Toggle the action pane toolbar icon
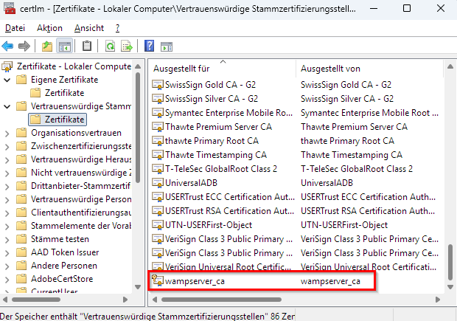 [x=165, y=46]
